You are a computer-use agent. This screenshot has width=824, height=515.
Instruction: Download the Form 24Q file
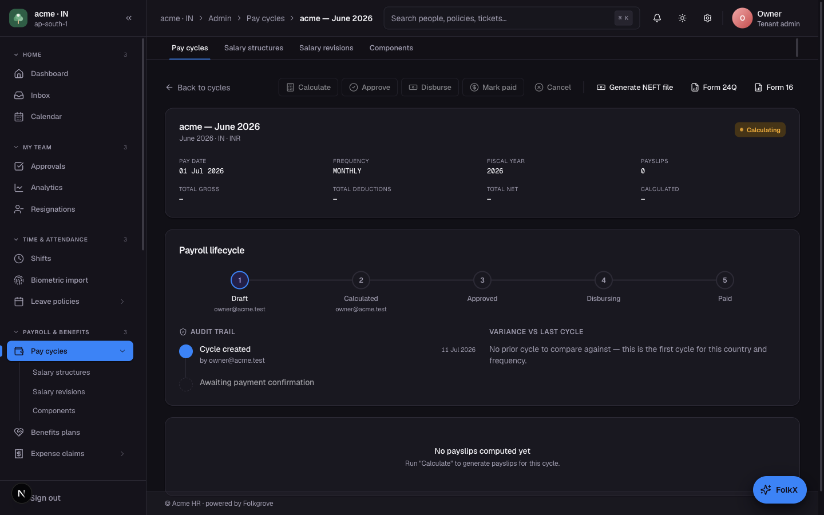pyautogui.click(x=714, y=88)
